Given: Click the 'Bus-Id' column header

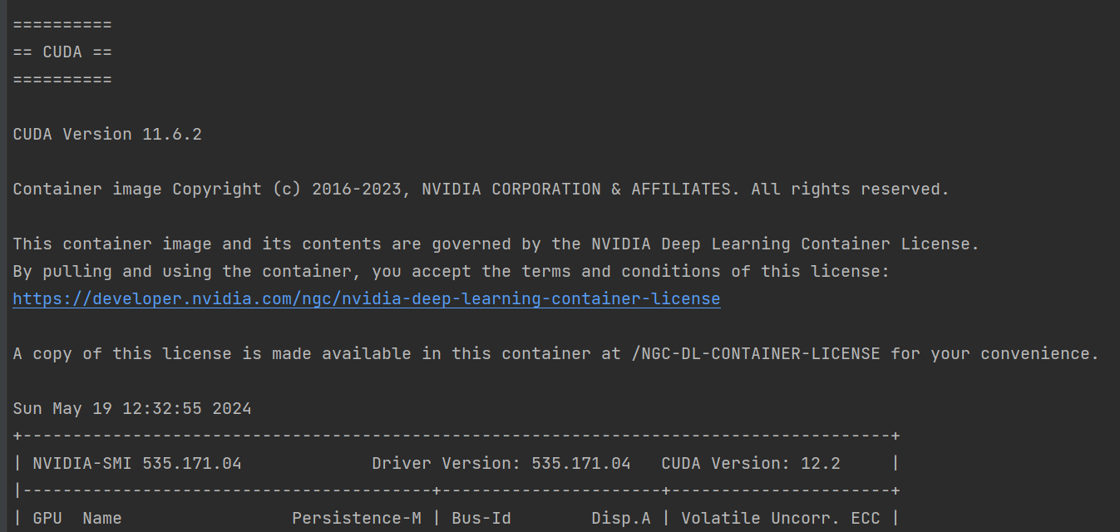Looking at the screenshot, I should coord(481,518).
